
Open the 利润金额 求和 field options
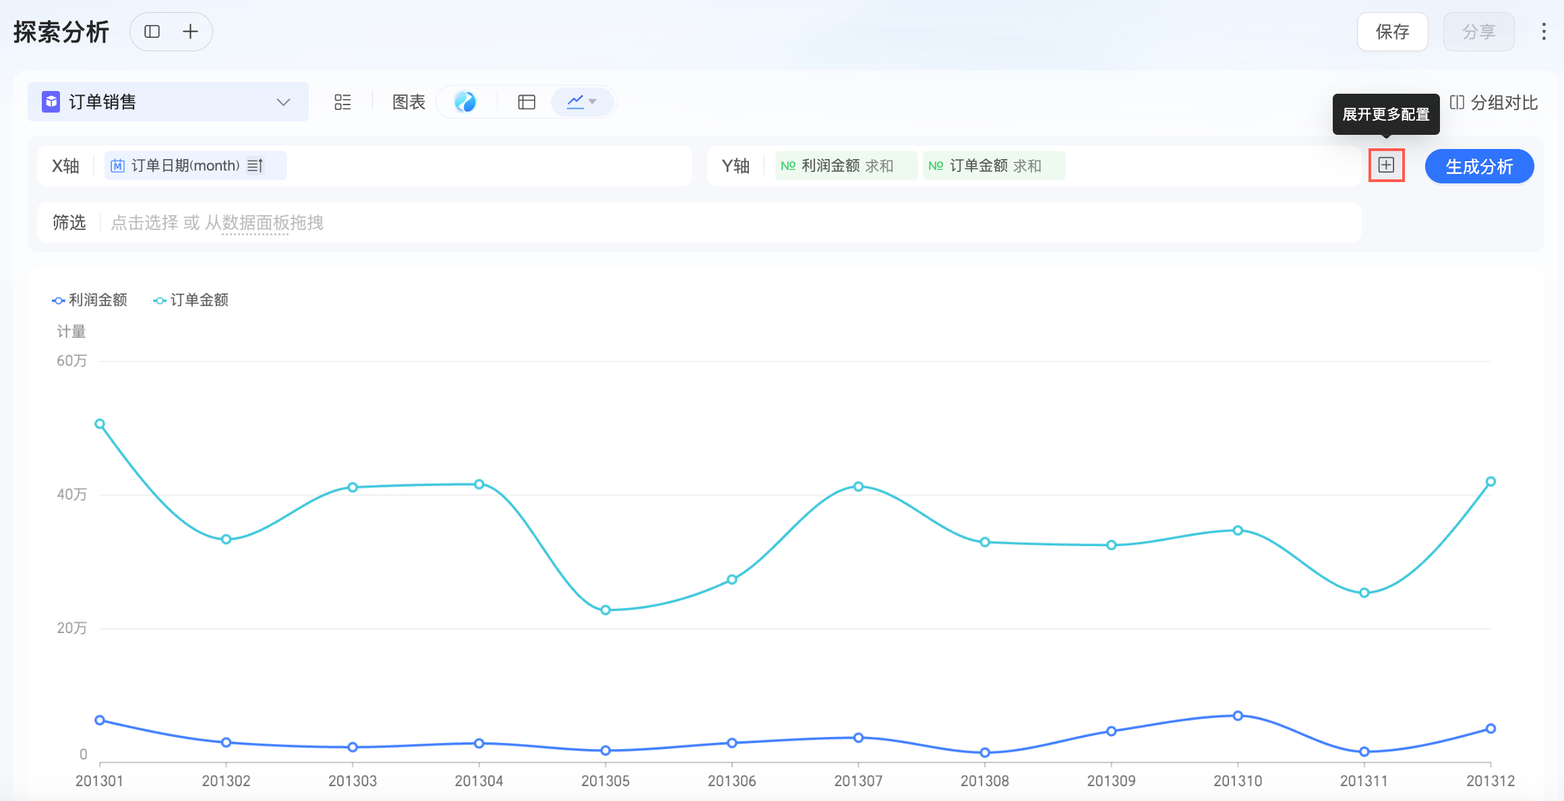coord(846,166)
